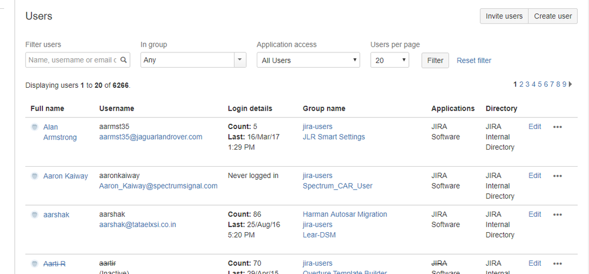Open jira-users group for Aaron Kaiway
Screen dimensions: 589x274
pos(318,176)
